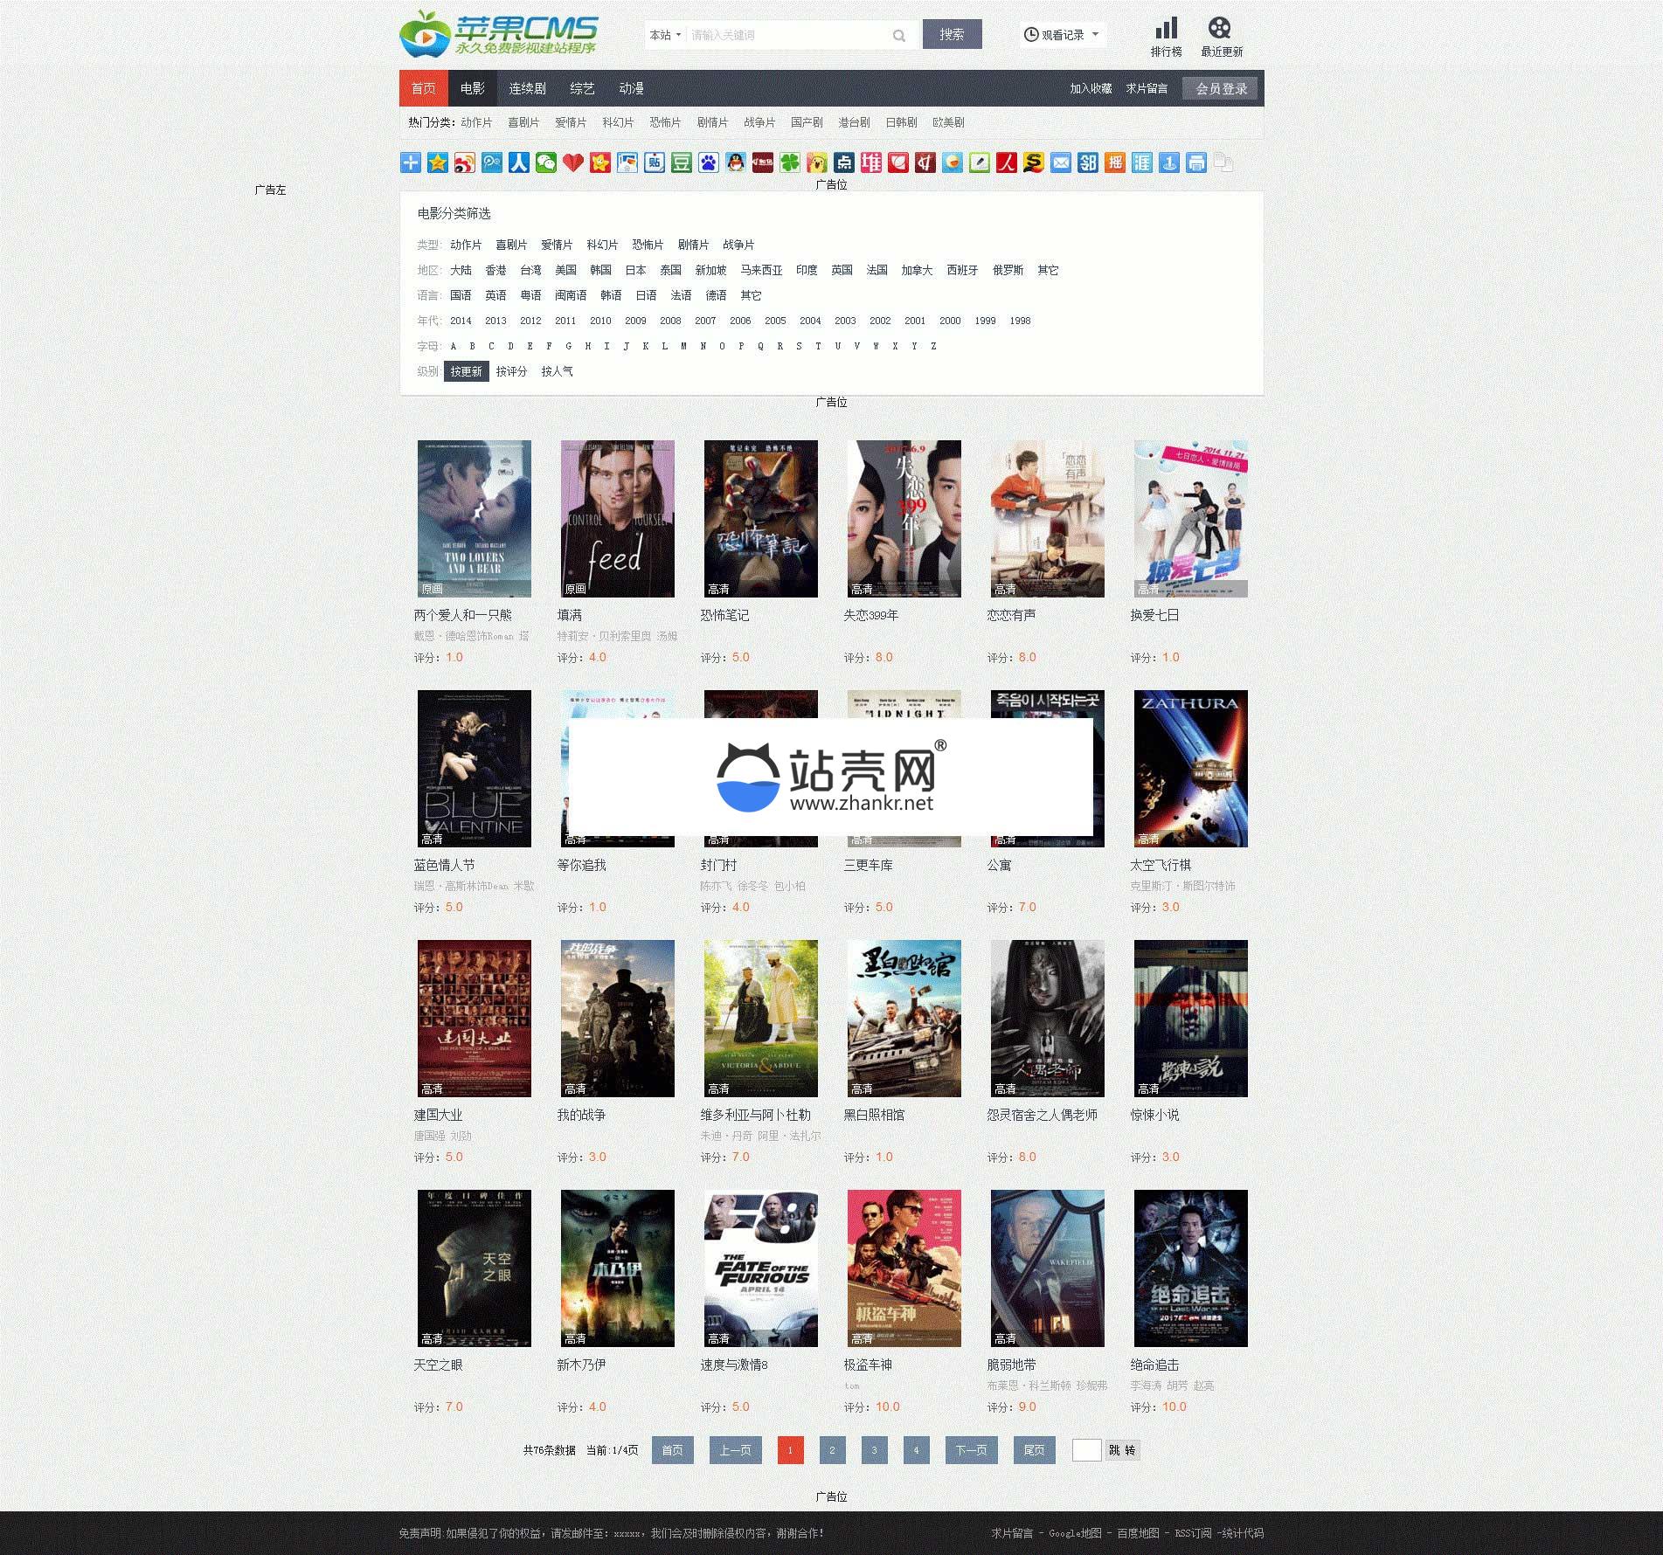Click 尾页 last page button
Screen dimensions: 1663x1555
[1034, 1450]
